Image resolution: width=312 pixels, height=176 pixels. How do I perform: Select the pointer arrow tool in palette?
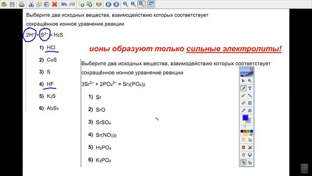(x=243, y=81)
